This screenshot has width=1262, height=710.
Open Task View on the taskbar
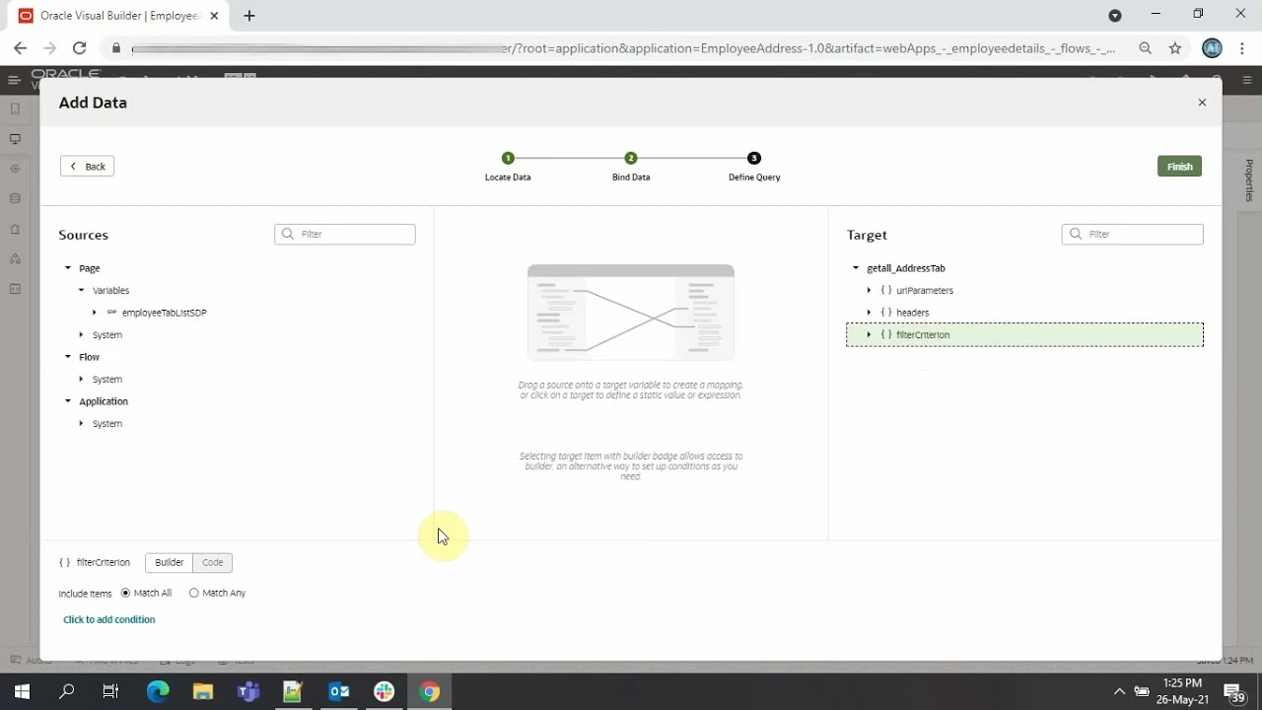(x=110, y=691)
